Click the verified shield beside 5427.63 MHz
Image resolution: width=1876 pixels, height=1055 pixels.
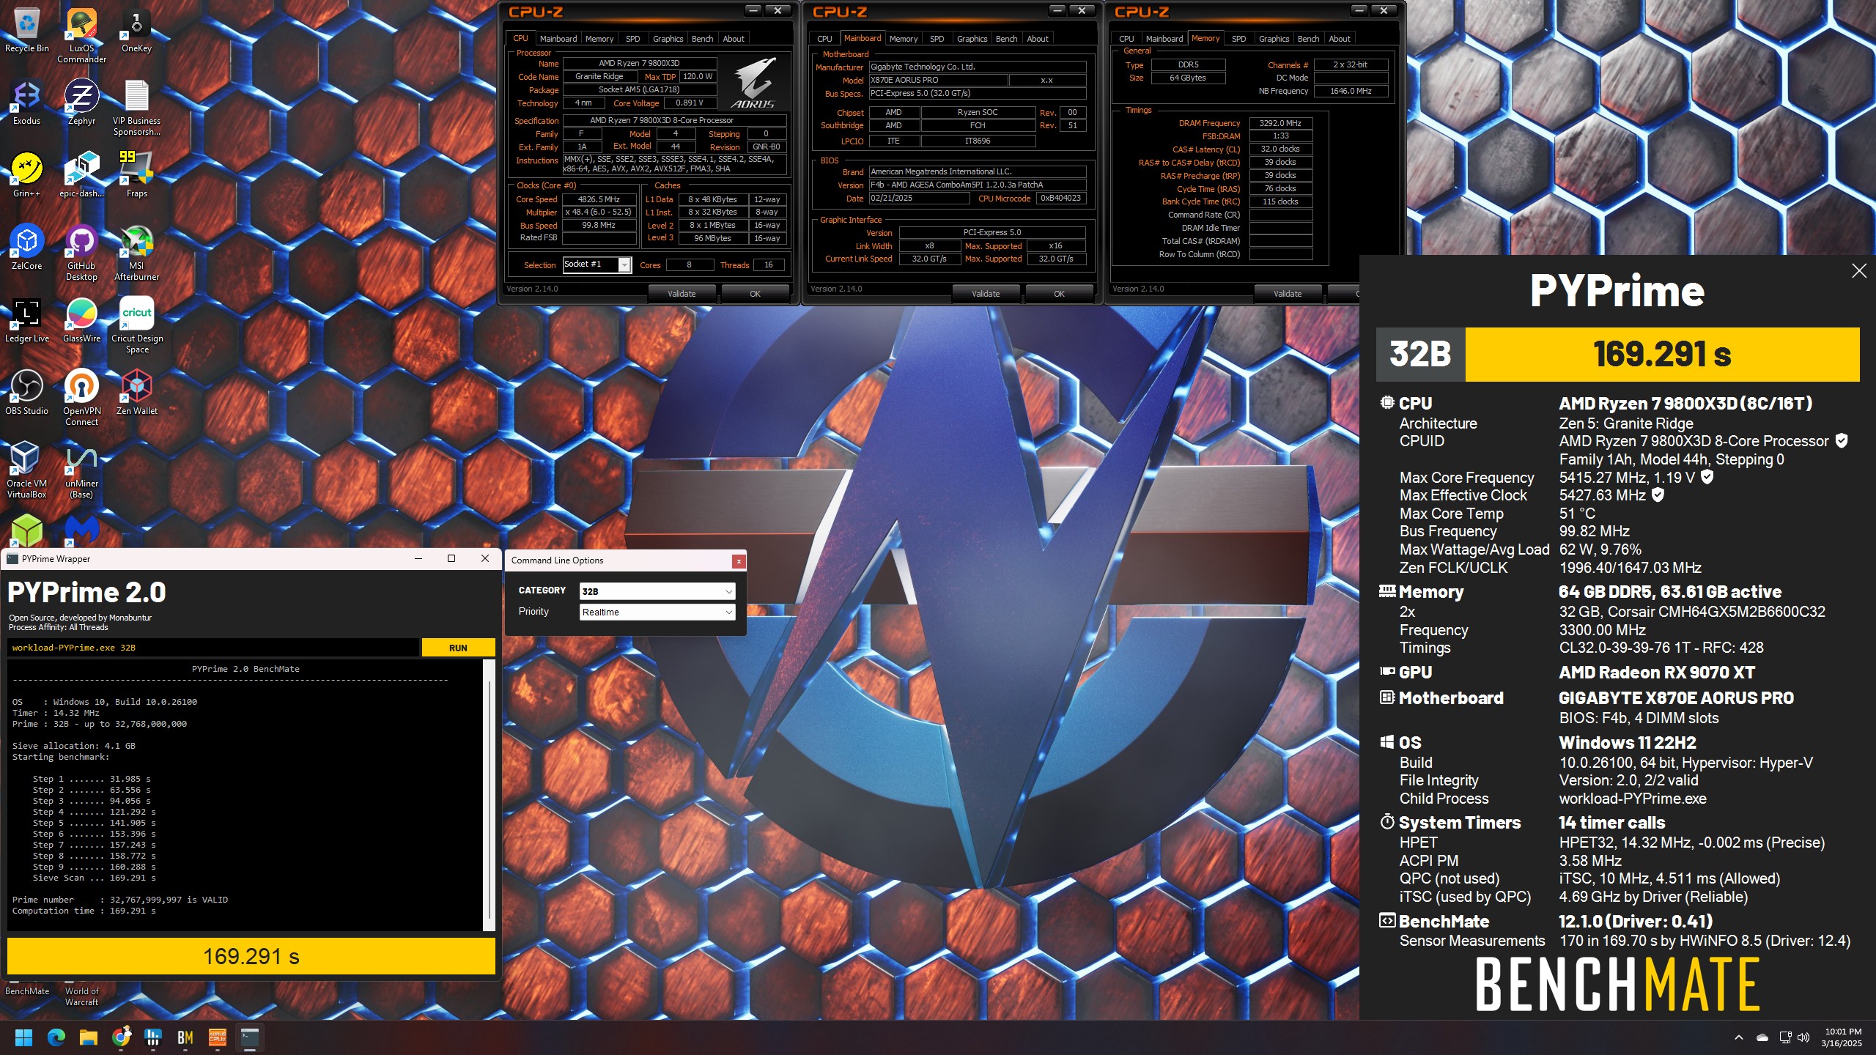coord(1658,495)
